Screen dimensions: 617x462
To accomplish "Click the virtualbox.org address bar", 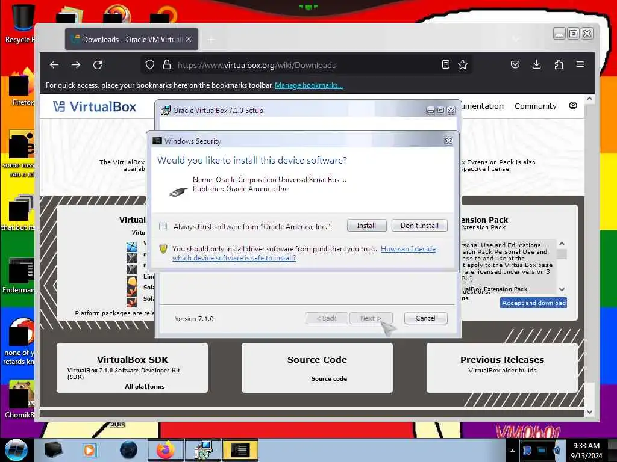I will coord(307,65).
